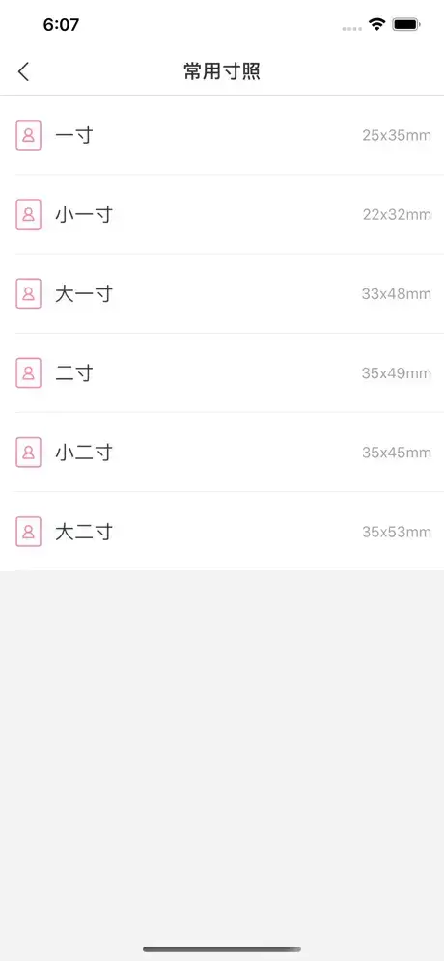
Task: Open the 小二寸 option
Action: (222, 453)
